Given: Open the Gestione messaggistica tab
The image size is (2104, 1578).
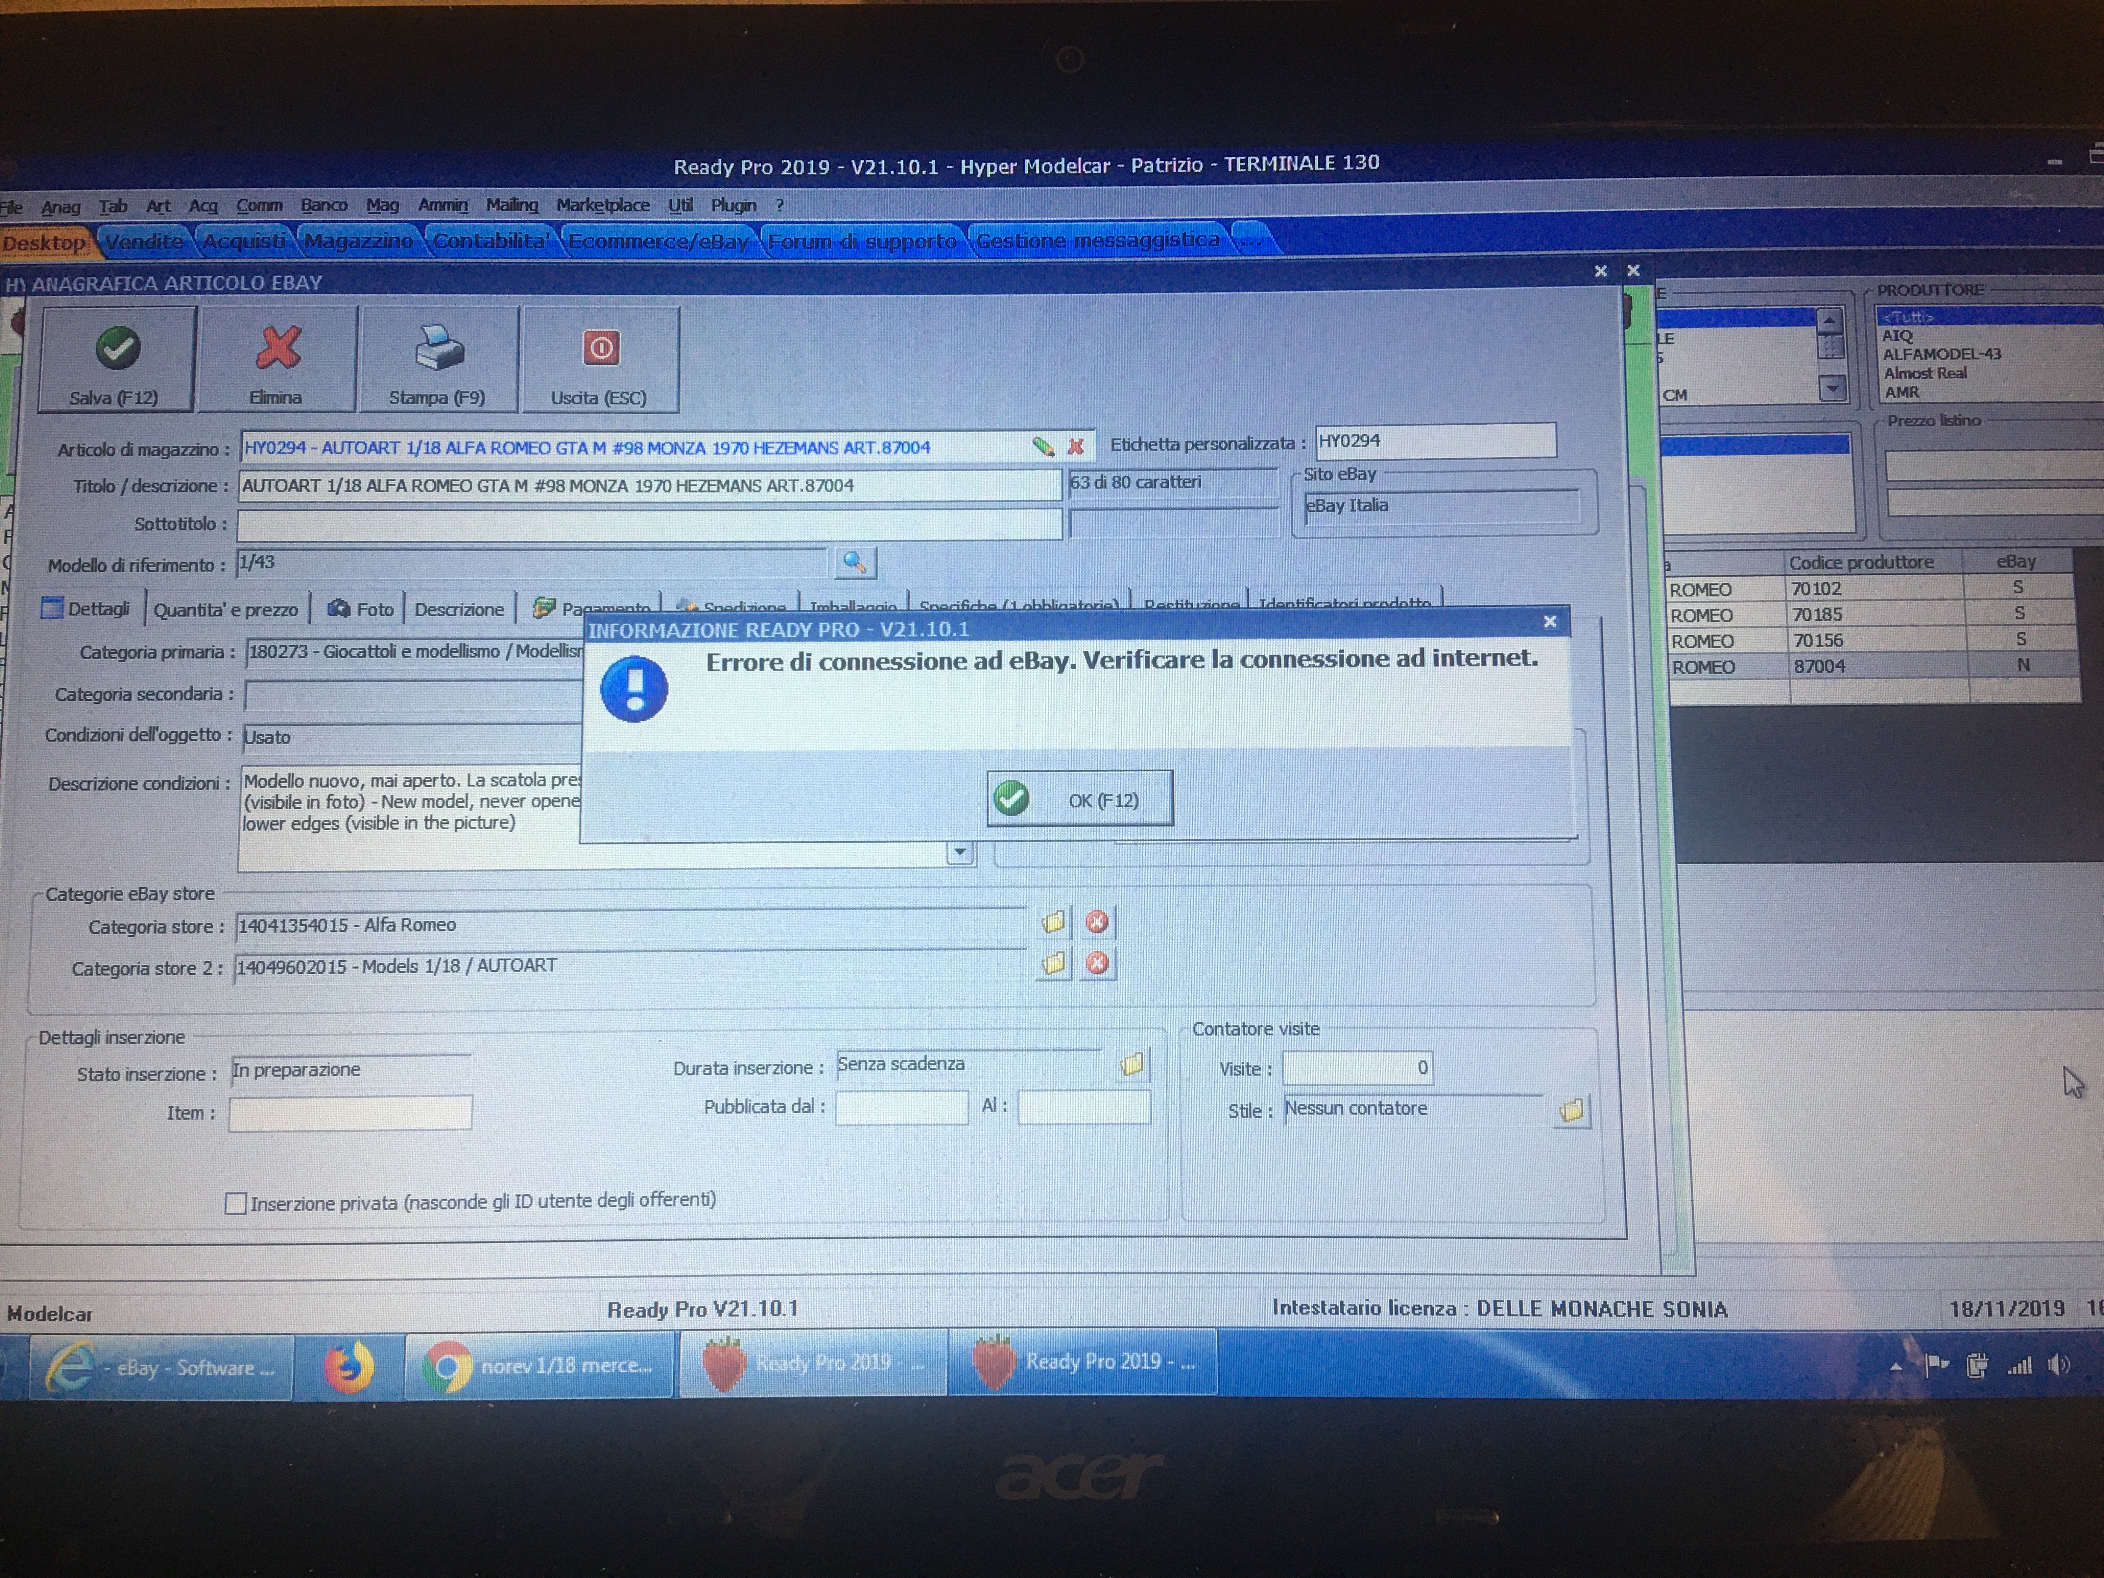Looking at the screenshot, I should [x=1097, y=240].
